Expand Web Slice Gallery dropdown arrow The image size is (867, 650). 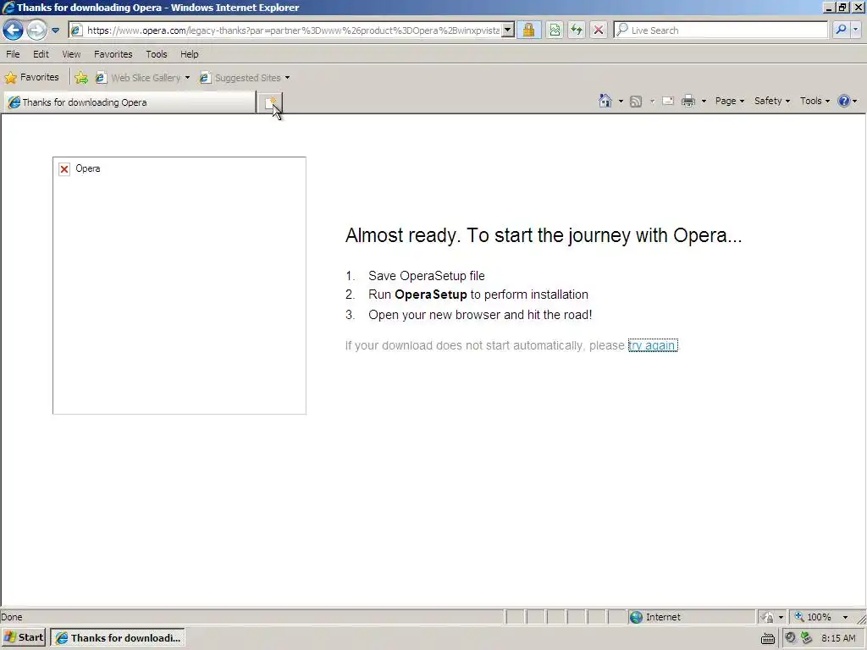click(187, 78)
